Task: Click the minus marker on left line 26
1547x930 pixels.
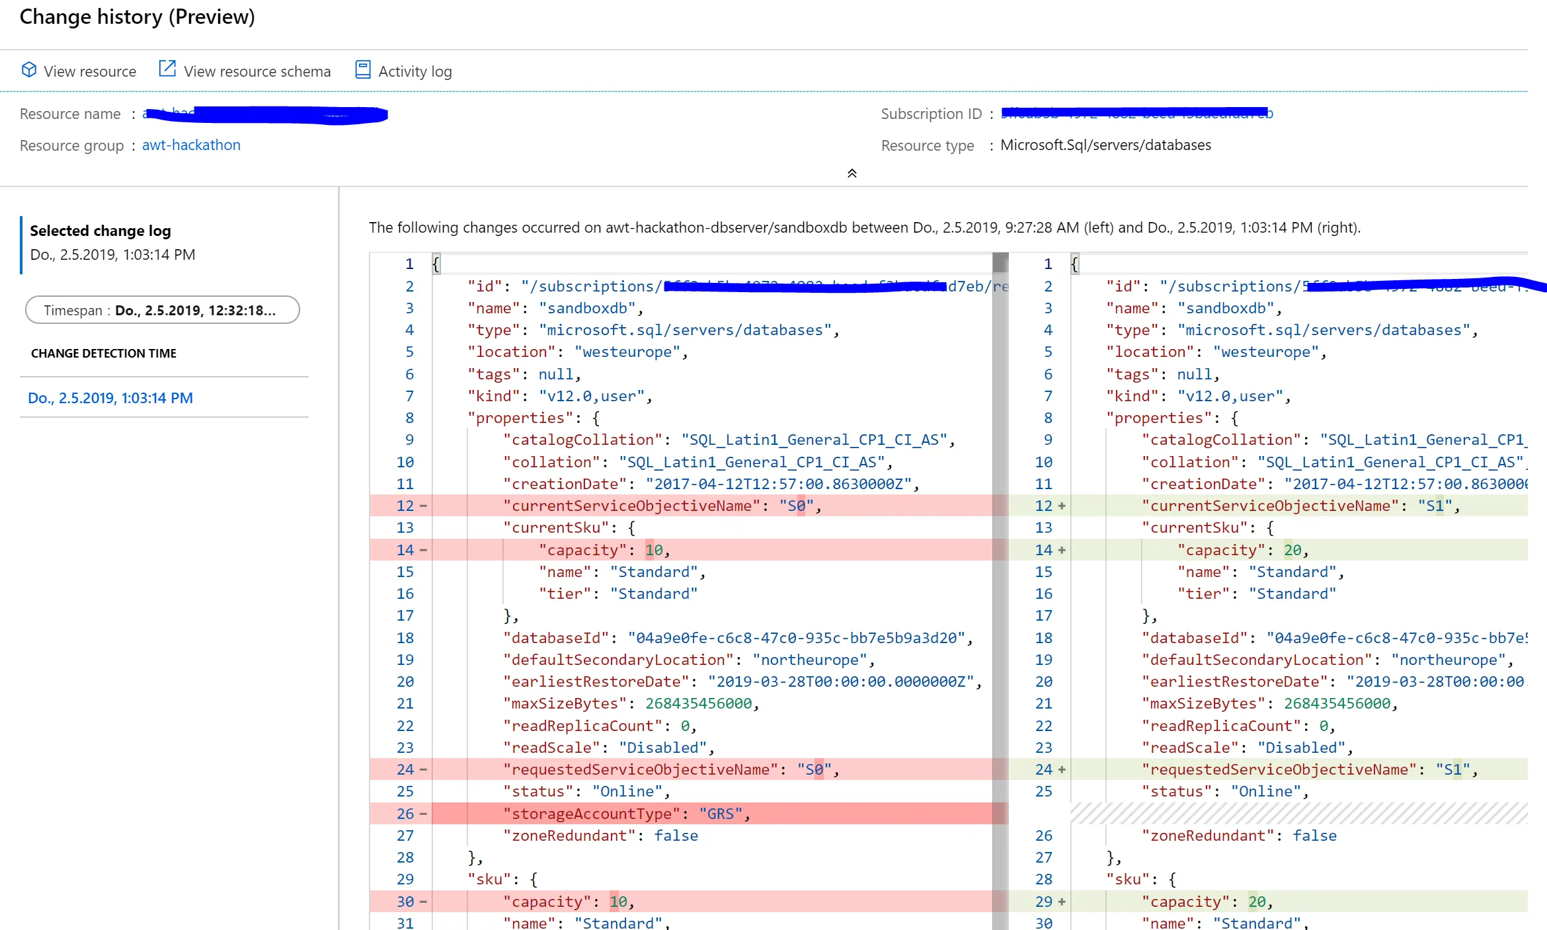Action: point(423,814)
